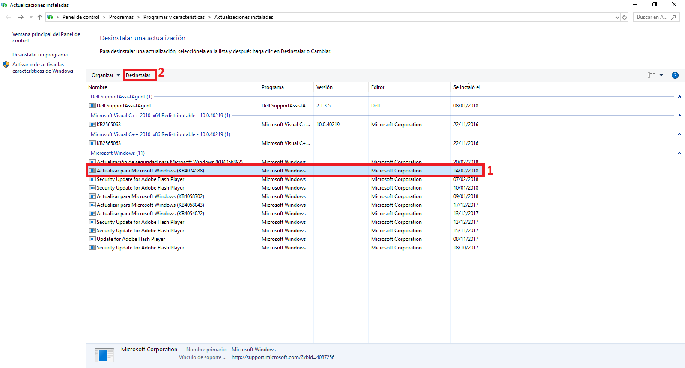685x368 pixels.
Task: Click the 14/02/2018 install date cell
Action: click(x=466, y=171)
